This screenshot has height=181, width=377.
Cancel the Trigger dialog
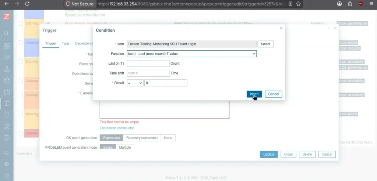click(x=327, y=155)
